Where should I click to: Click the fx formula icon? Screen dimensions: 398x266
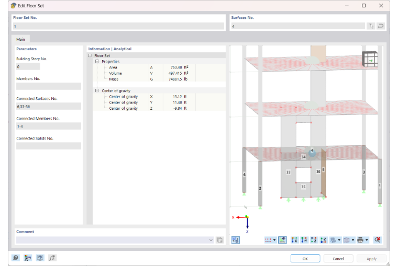click(52, 258)
